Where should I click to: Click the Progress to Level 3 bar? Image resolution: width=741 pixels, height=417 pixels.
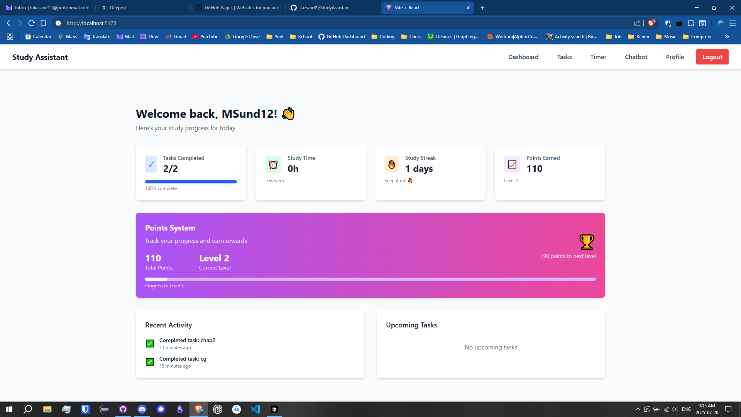(x=370, y=279)
